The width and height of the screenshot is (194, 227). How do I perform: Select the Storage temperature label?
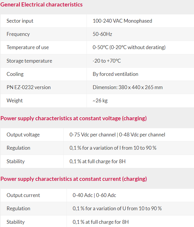(x=29, y=61)
